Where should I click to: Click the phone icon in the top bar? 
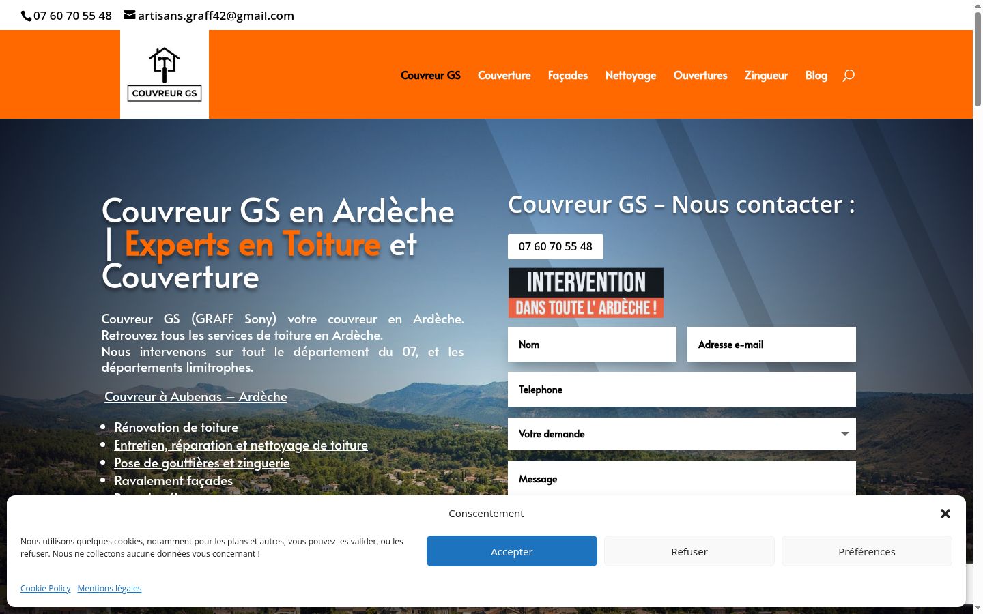pos(27,16)
